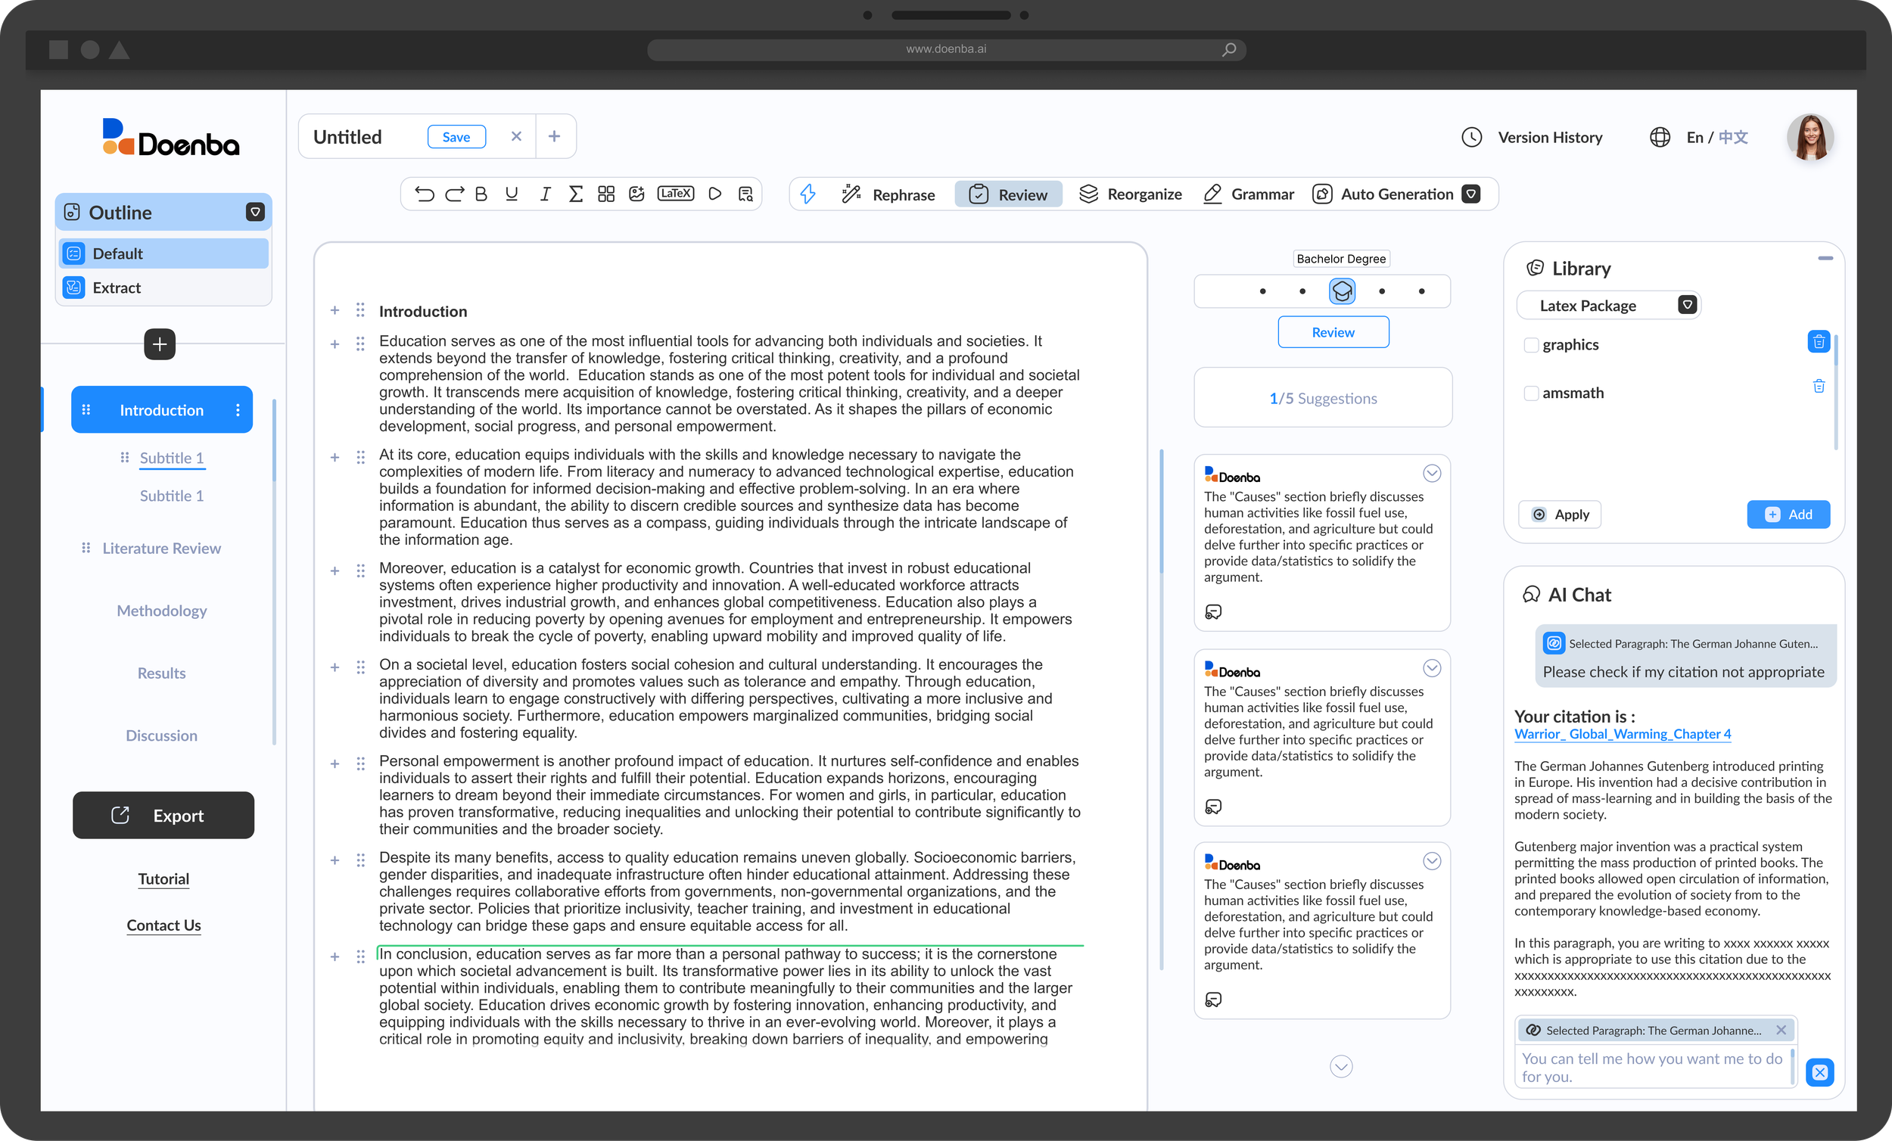Click the LaTeX toolbar icon
The height and width of the screenshot is (1141, 1892).
coord(675,194)
